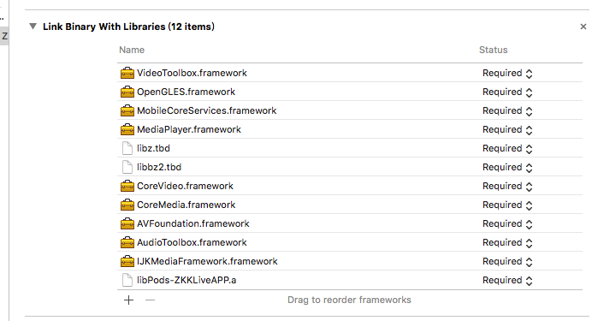This screenshot has height=321, width=592.
Task: Click the Status column header
Action: pos(493,50)
